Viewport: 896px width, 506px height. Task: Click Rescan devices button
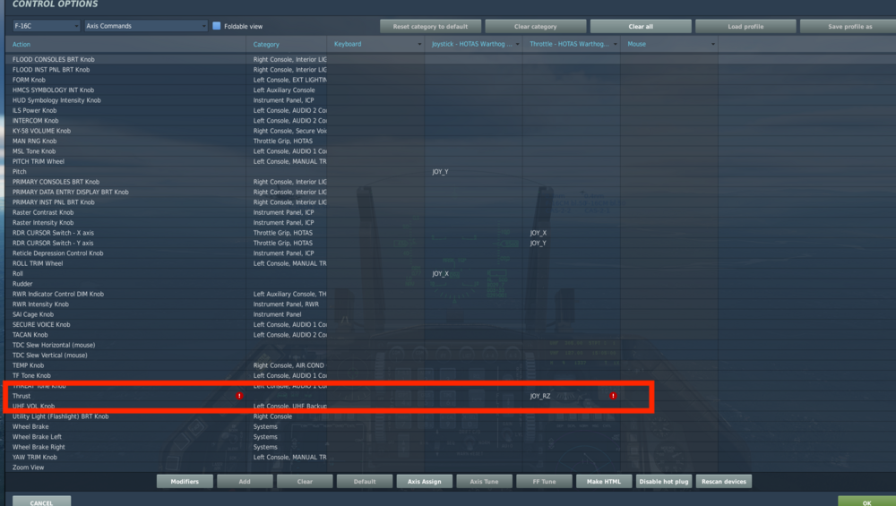(723, 482)
